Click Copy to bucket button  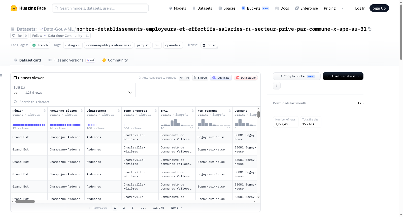(297, 76)
